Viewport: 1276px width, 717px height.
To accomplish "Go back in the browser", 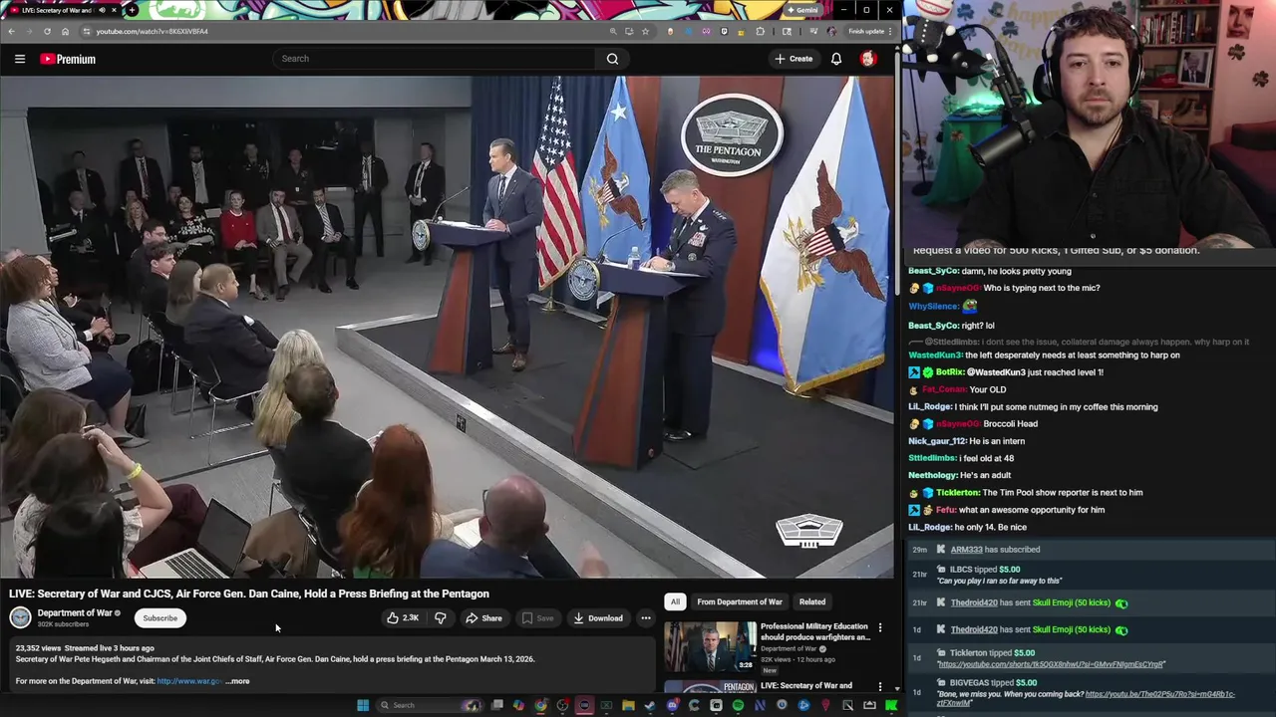I will tap(11, 31).
